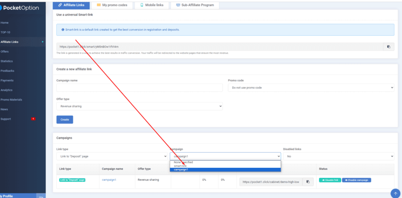The image size is (402, 198).
Task: Click the Disable link button
Action: [330, 180]
